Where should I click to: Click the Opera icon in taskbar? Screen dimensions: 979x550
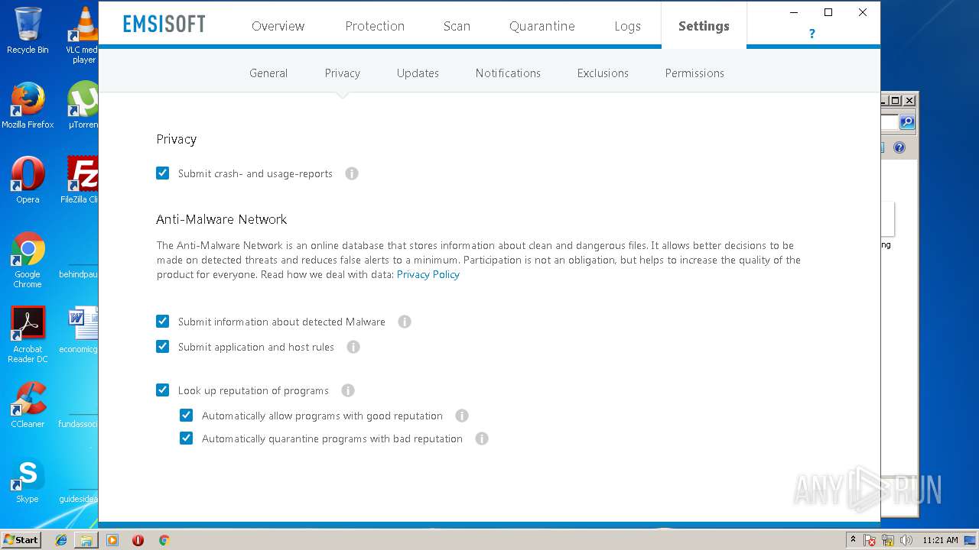138,540
